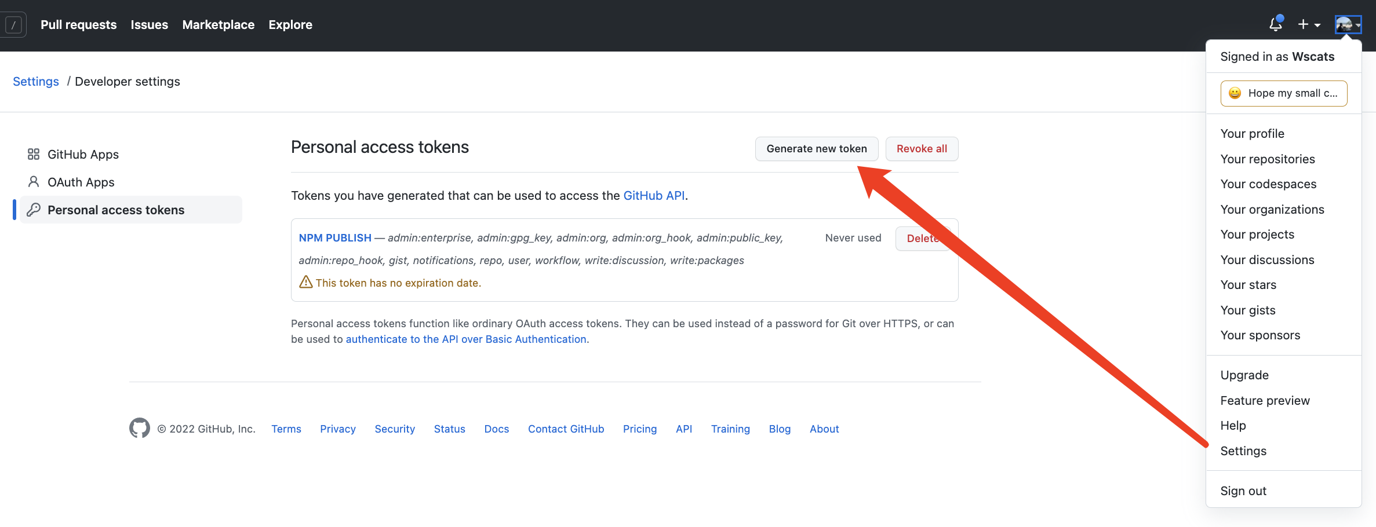Open the Contact GitHub footer link

click(x=566, y=429)
